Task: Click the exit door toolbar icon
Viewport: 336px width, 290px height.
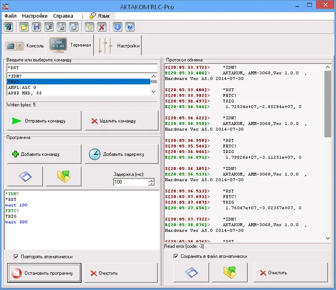Action: [8, 27]
